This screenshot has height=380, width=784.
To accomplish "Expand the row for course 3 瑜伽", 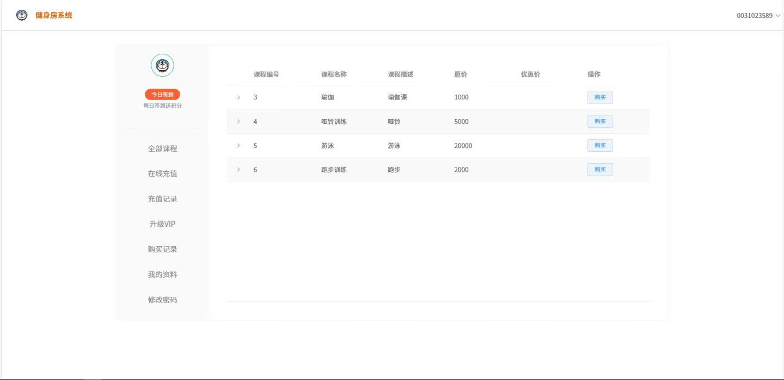I will click(238, 97).
